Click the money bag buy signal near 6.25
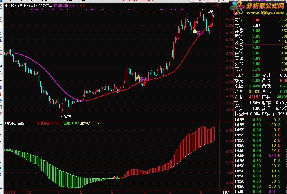This screenshot has width=287, height=194. pos(195,31)
